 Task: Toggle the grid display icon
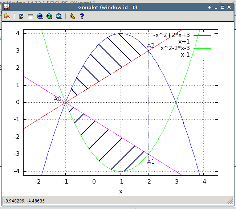click(30, 16)
